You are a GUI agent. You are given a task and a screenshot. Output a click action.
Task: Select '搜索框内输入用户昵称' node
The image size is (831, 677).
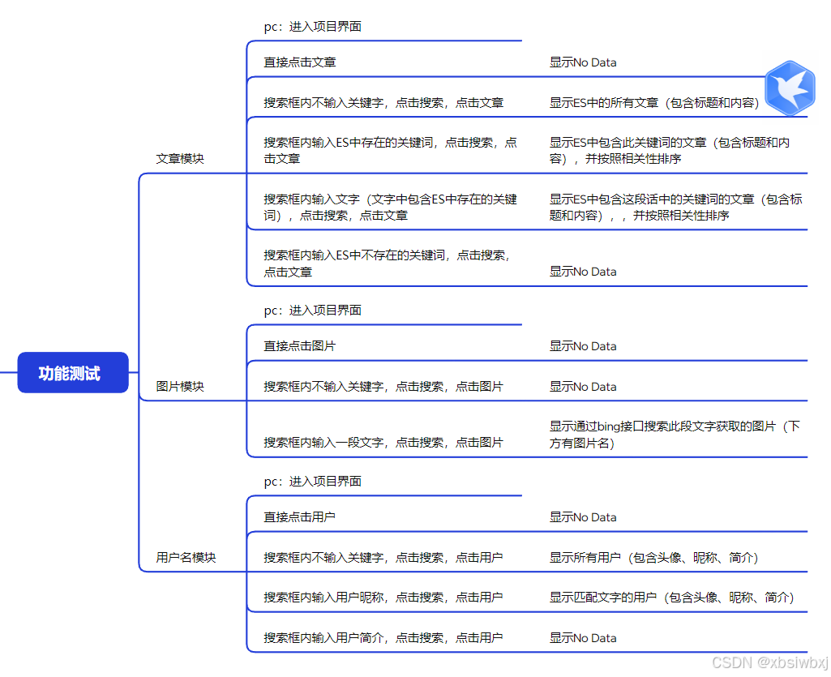pos(383,597)
